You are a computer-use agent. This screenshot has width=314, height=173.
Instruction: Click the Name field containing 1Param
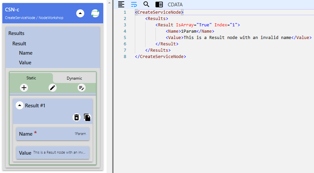(x=53, y=134)
